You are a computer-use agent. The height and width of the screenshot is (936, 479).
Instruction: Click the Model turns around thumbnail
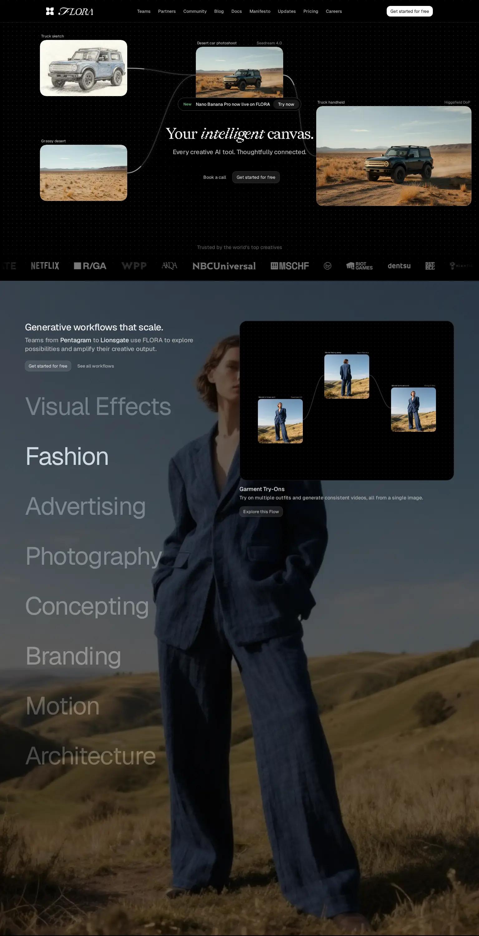coord(414,409)
